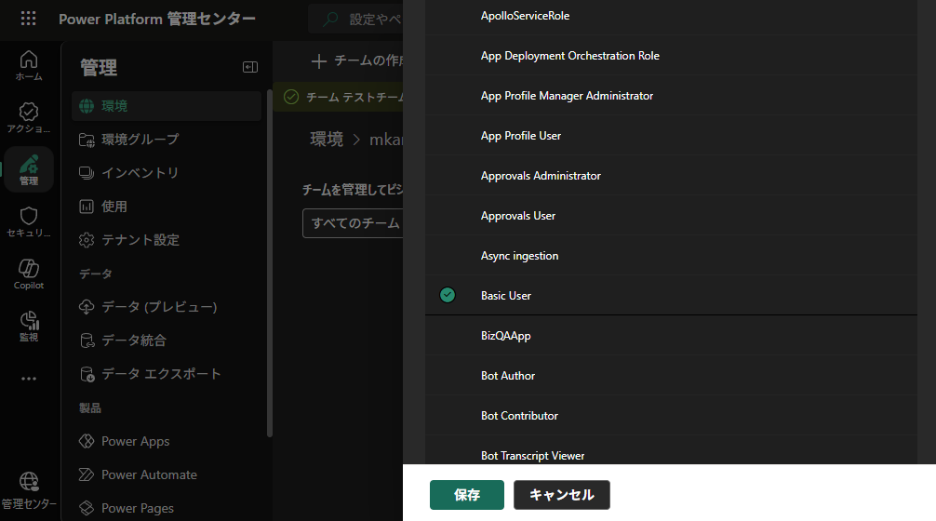Open the Monitoring rail icon

pyautogui.click(x=29, y=326)
